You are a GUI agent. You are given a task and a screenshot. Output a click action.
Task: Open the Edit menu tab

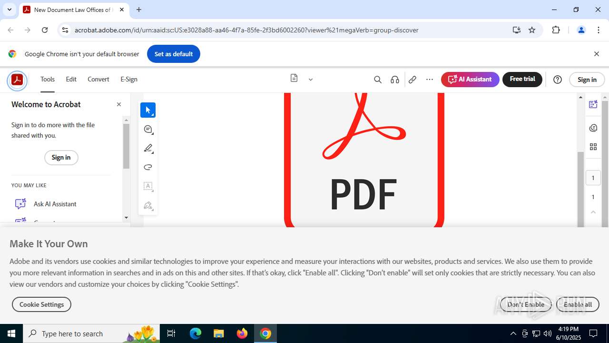click(x=71, y=79)
